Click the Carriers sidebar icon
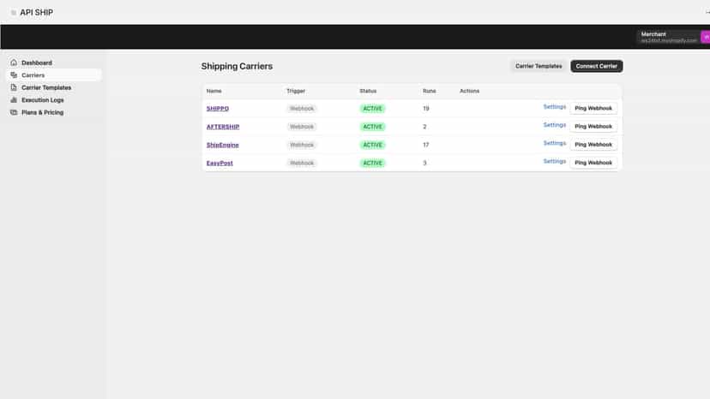Image resolution: width=710 pixels, height=399 pixels. click(14, 75)
